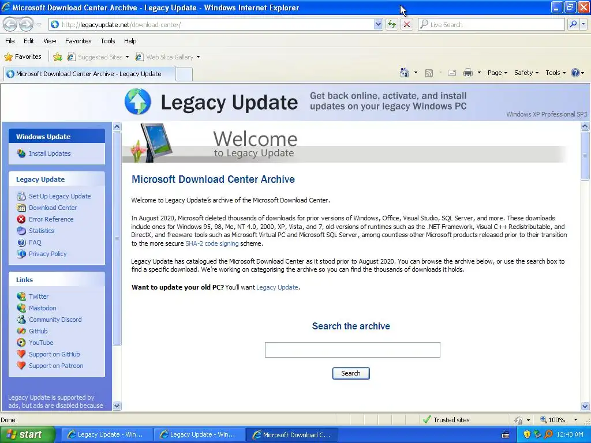This screenshot has width=591, height=443.
Task: Open the Page menu dropdown
Action: coord(497,73)
